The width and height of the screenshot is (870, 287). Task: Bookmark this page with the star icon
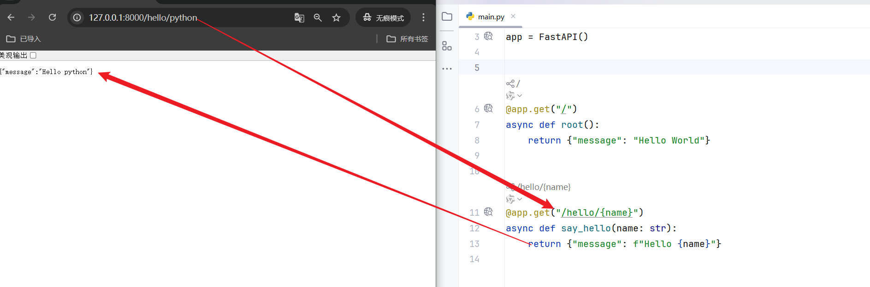coord(337,17)
